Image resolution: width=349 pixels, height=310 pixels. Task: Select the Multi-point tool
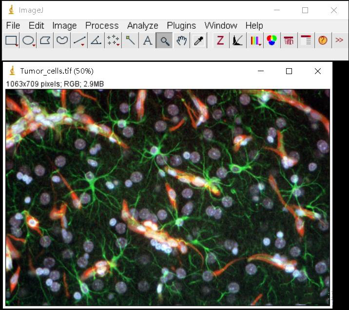[x=113, y=40]
